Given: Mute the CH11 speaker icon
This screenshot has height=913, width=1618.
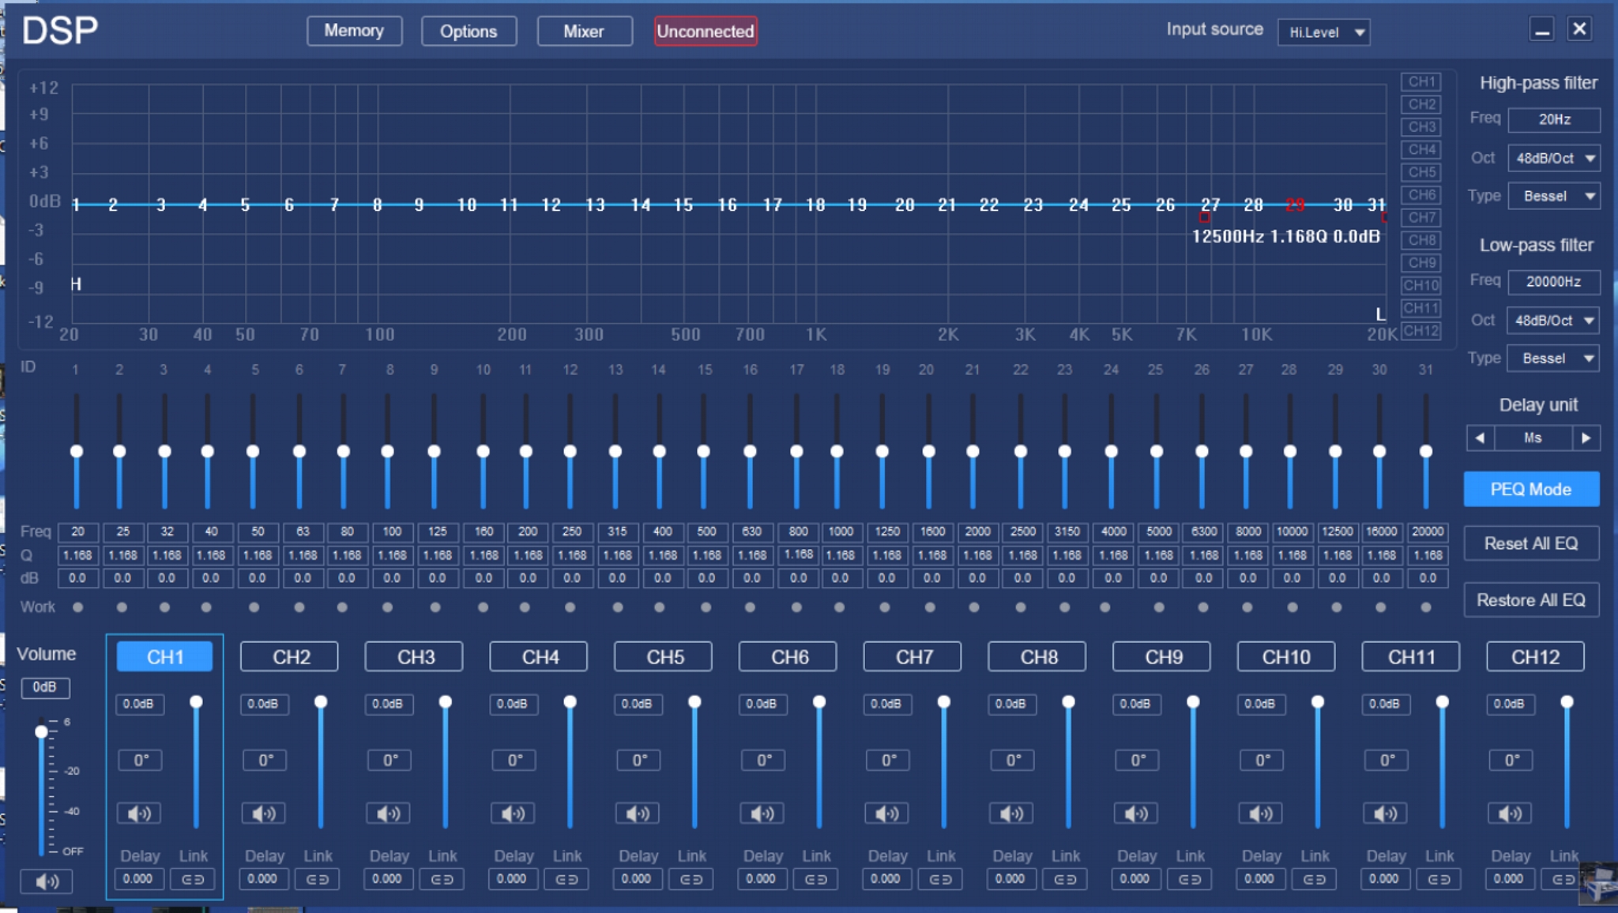Looking at the screenshot, I should (x=1385, y=813).
